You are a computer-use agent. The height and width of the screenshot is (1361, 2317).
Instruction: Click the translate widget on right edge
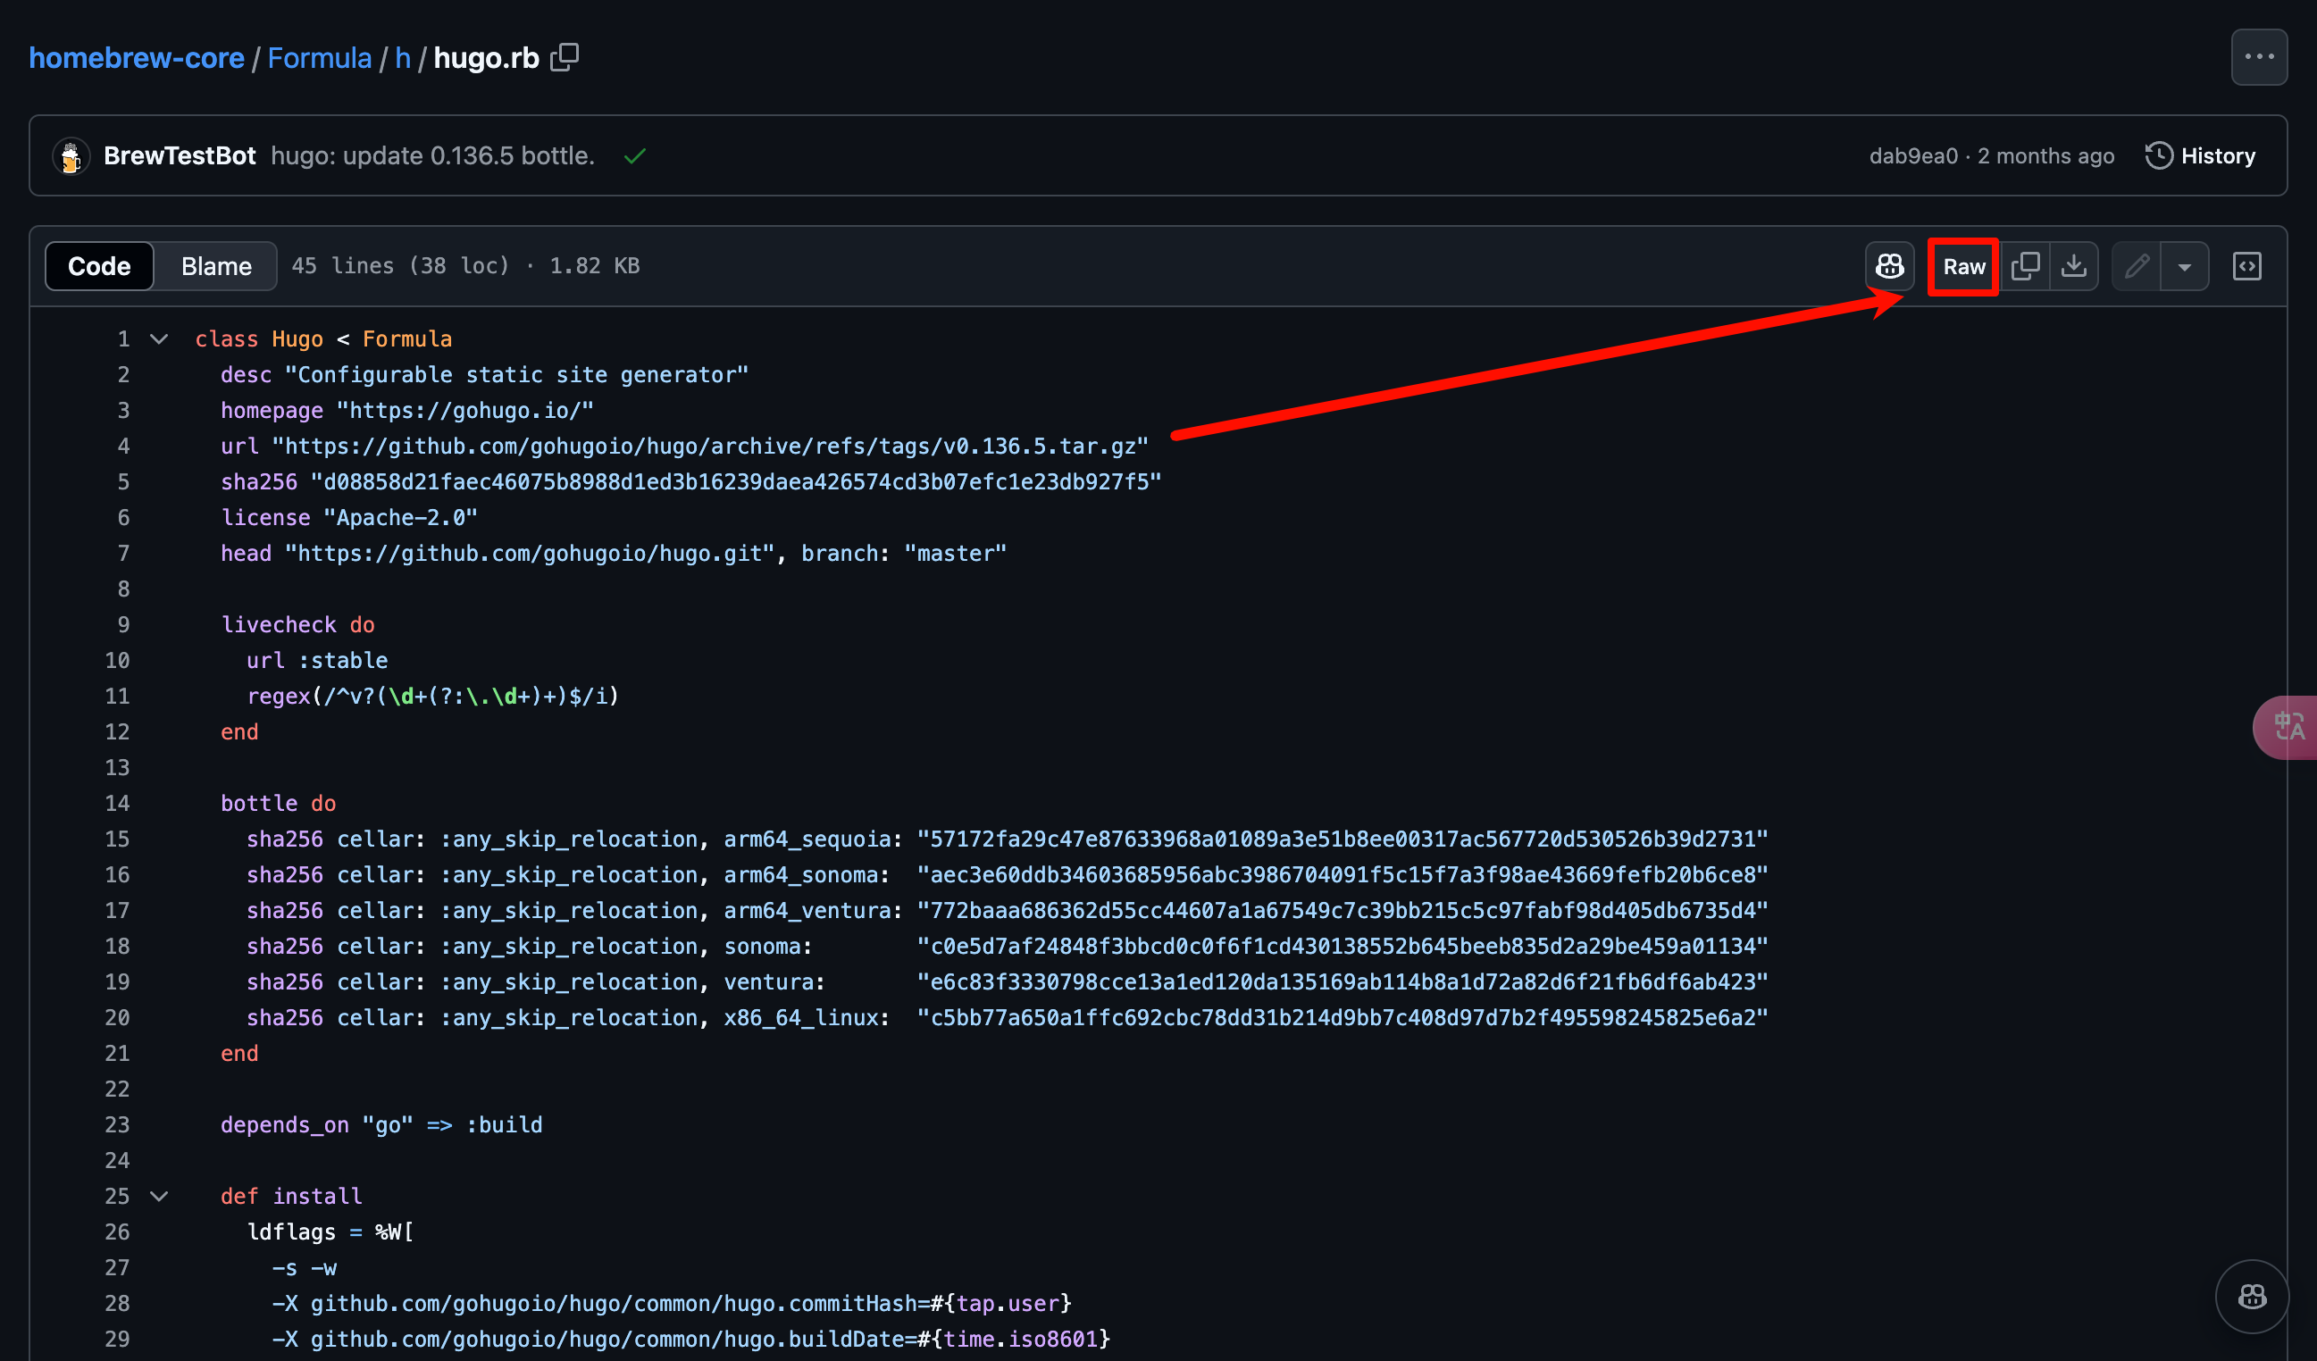(x=2288, y=727)
